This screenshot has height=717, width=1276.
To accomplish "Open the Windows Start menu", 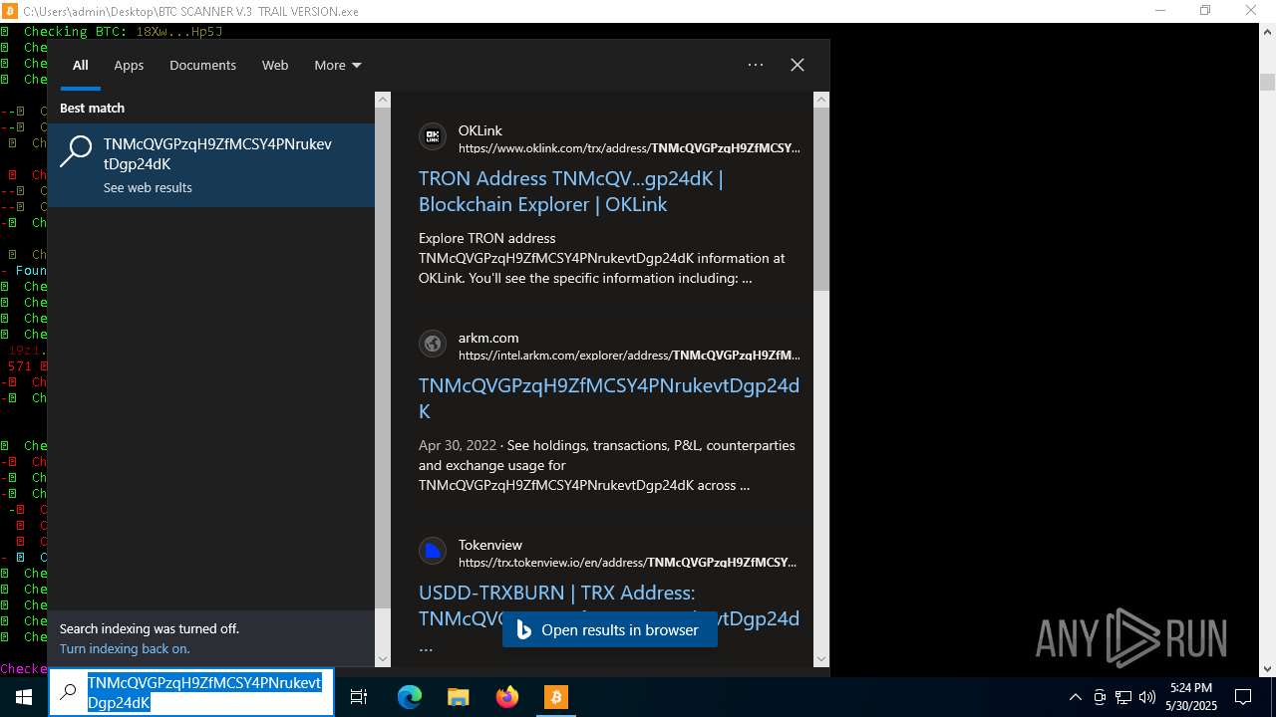I will tap(24, 696).
